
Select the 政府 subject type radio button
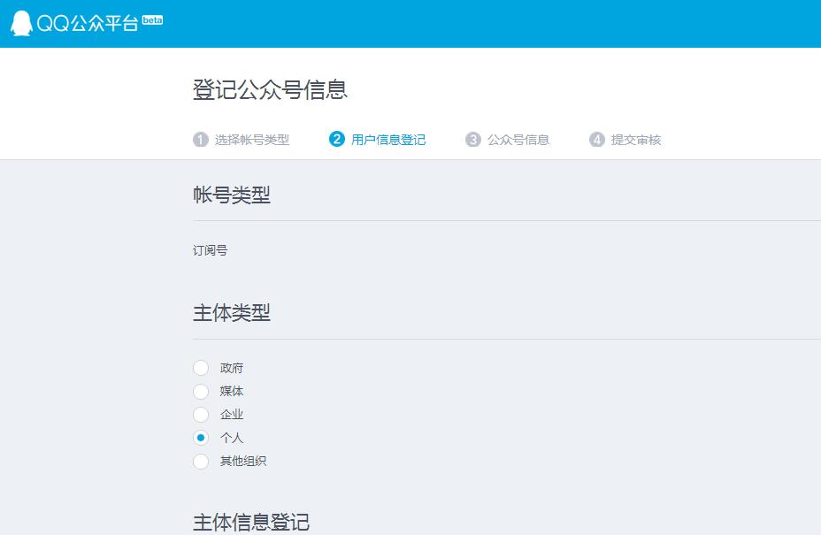point(201,368)
